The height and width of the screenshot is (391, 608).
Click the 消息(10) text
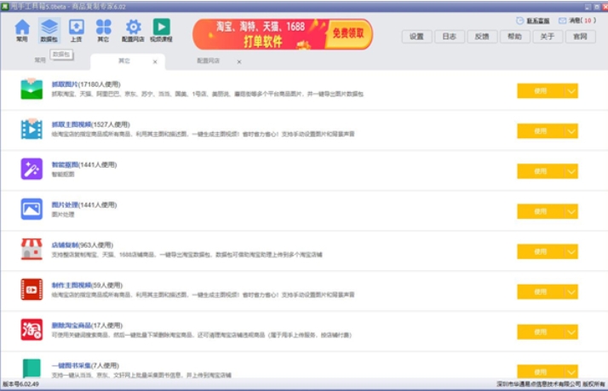[582, 20]
